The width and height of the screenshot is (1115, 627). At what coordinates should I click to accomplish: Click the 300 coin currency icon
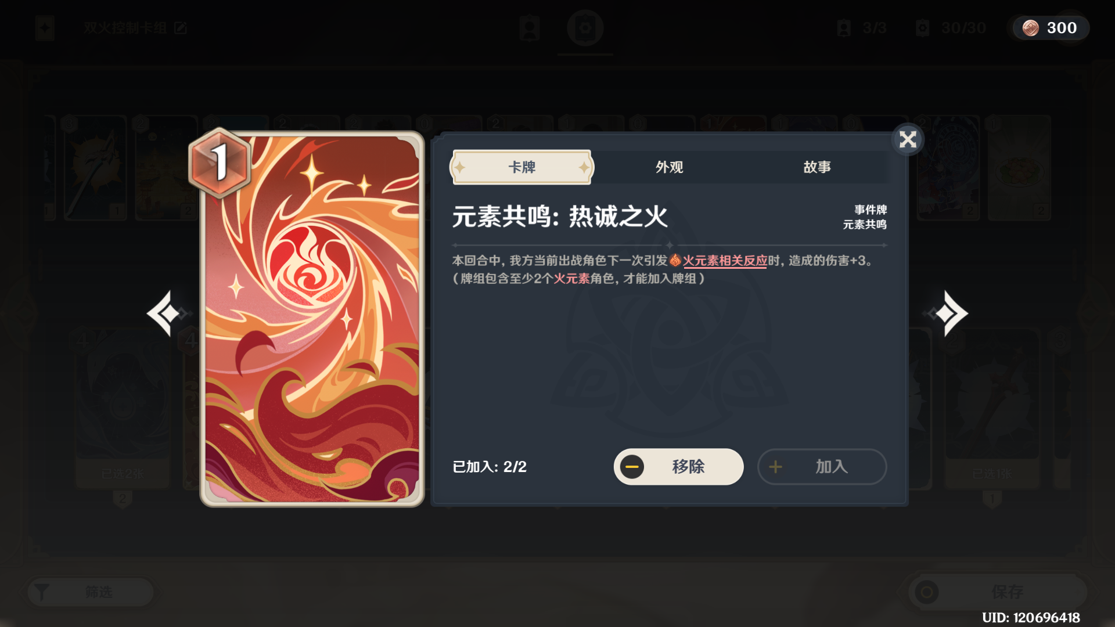point(1031,28)
